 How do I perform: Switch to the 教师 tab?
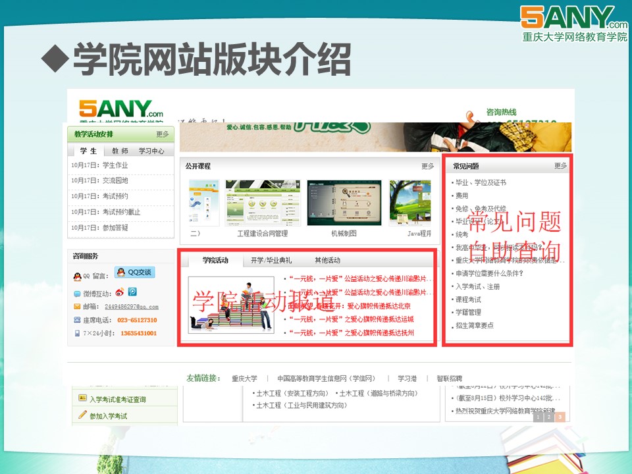point(120,151)
